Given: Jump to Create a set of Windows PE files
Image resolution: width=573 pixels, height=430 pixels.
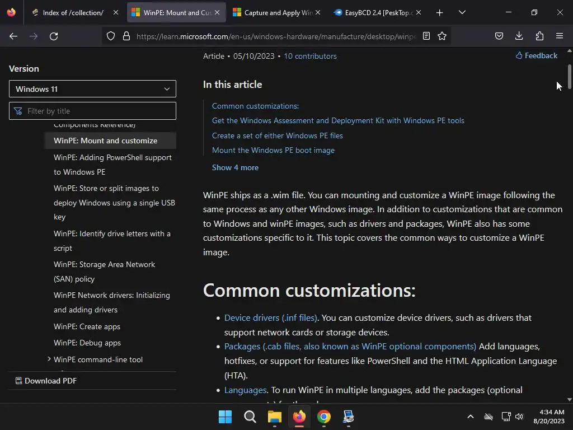Looking at the screenshot, I should (278, 135).
